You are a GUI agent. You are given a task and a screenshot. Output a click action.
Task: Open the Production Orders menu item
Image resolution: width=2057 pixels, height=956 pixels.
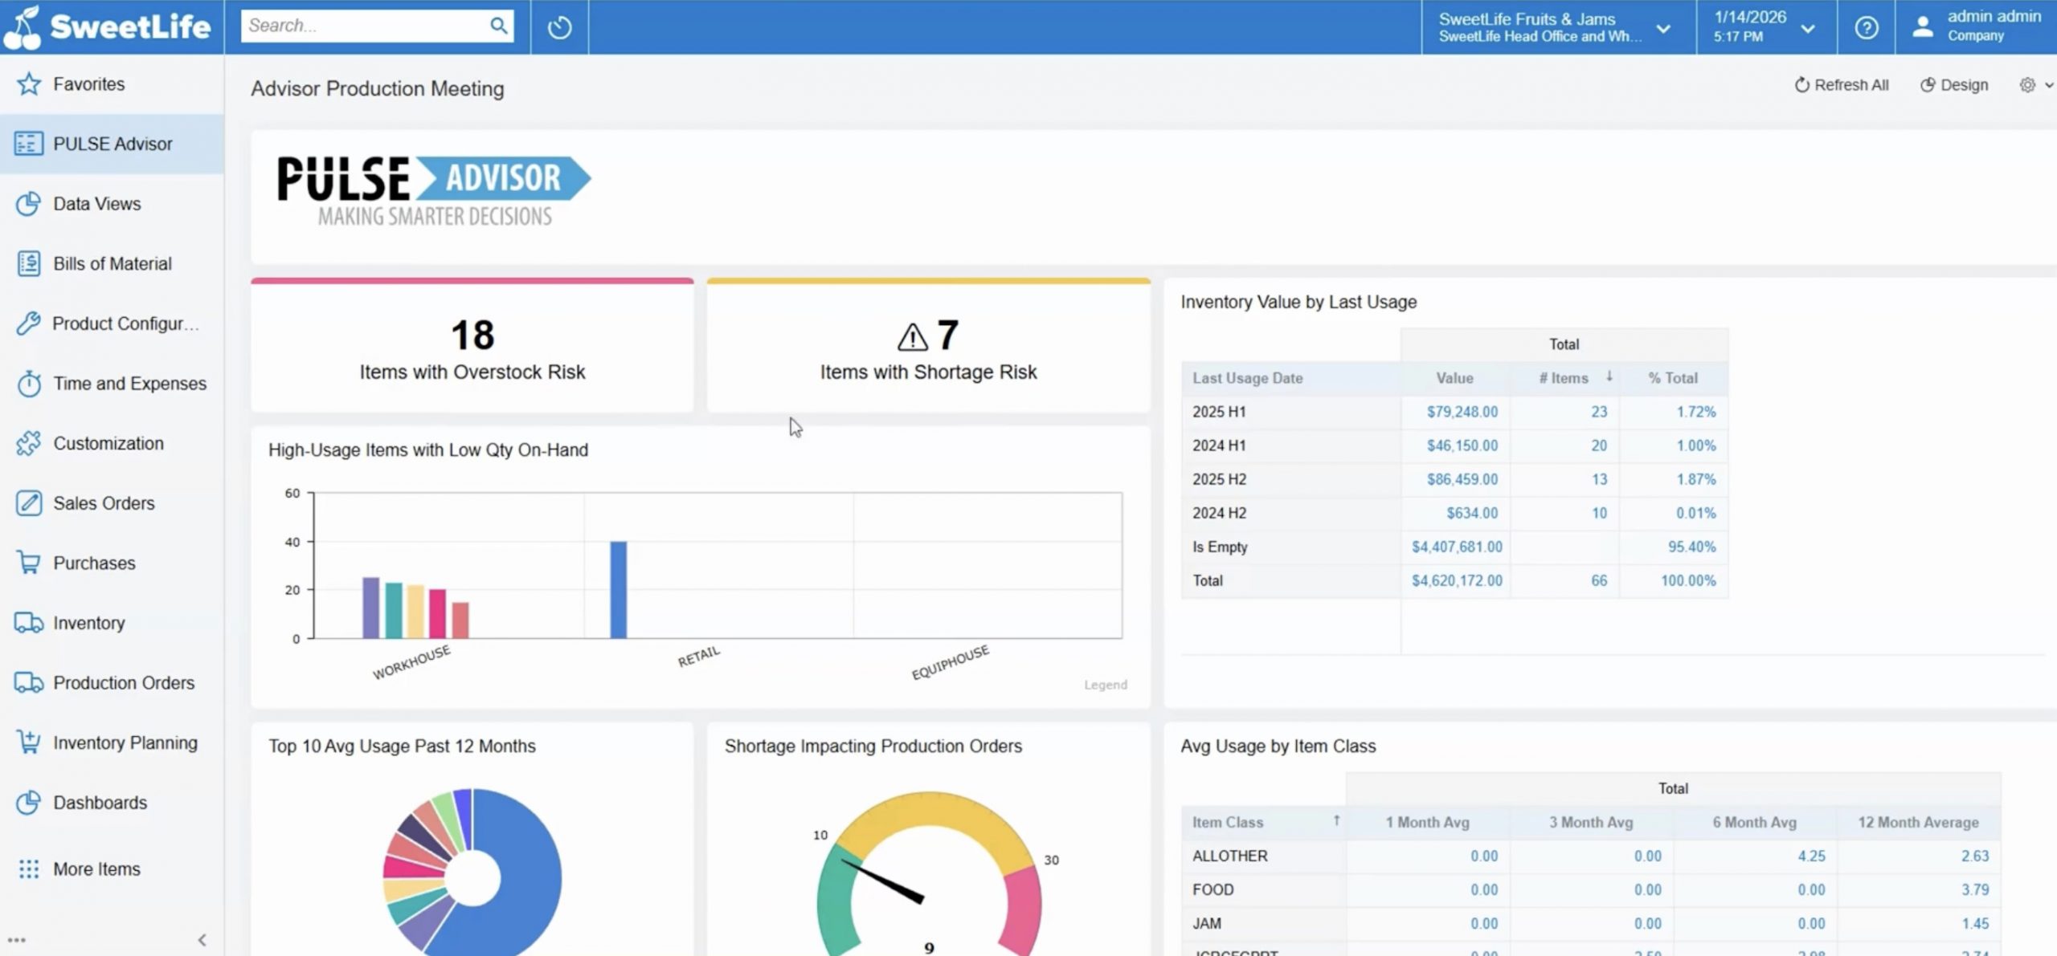pos(123,682)
